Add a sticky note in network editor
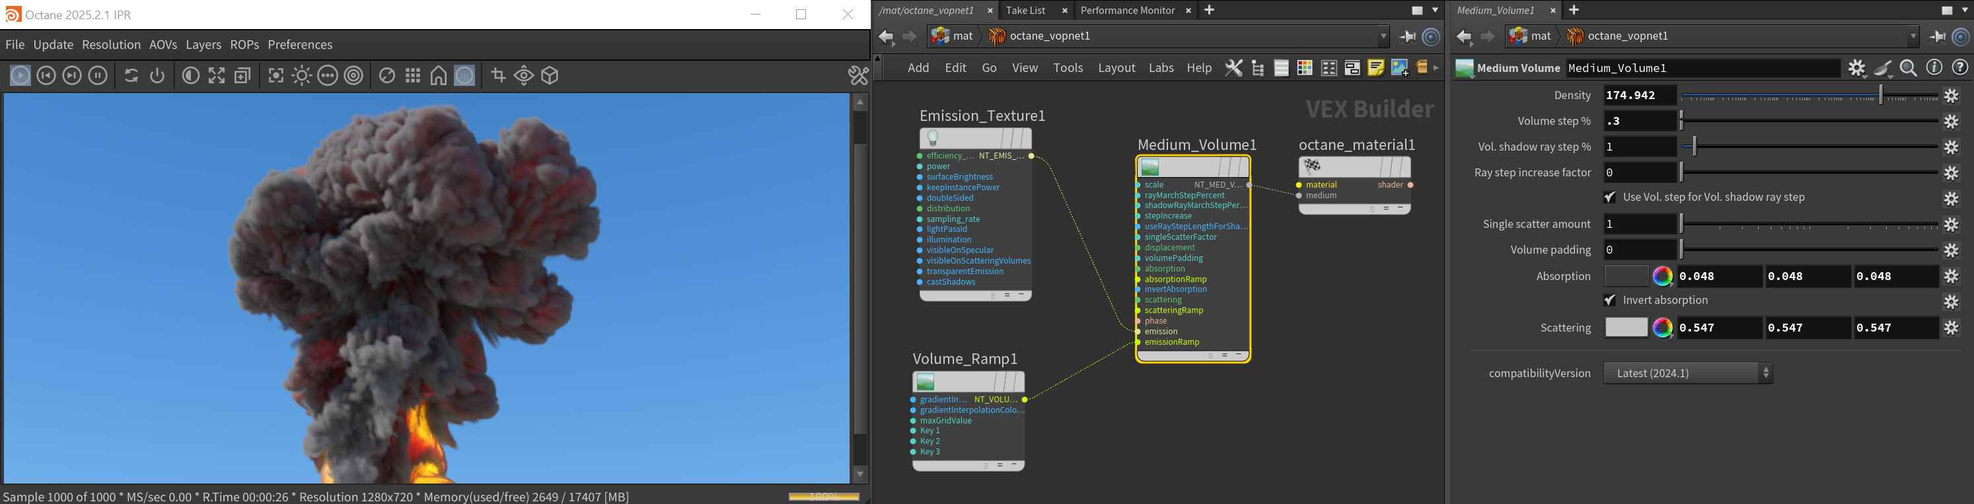This screenshot has height=504, width=1974. [x=1375, y=68]
